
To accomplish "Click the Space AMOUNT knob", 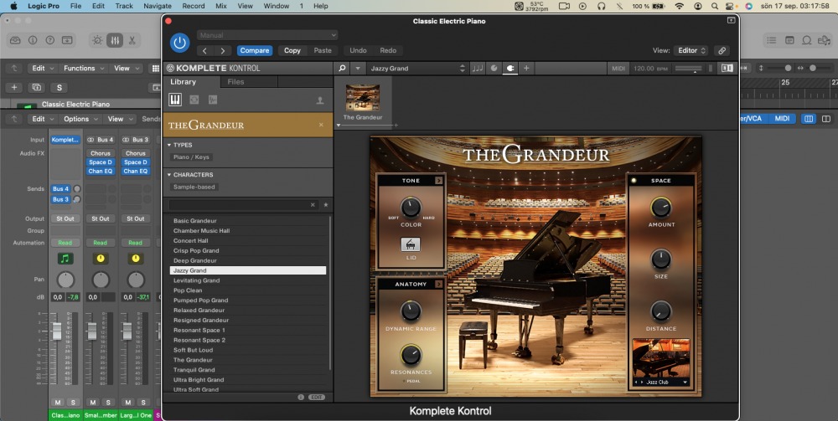I will 661,207.
